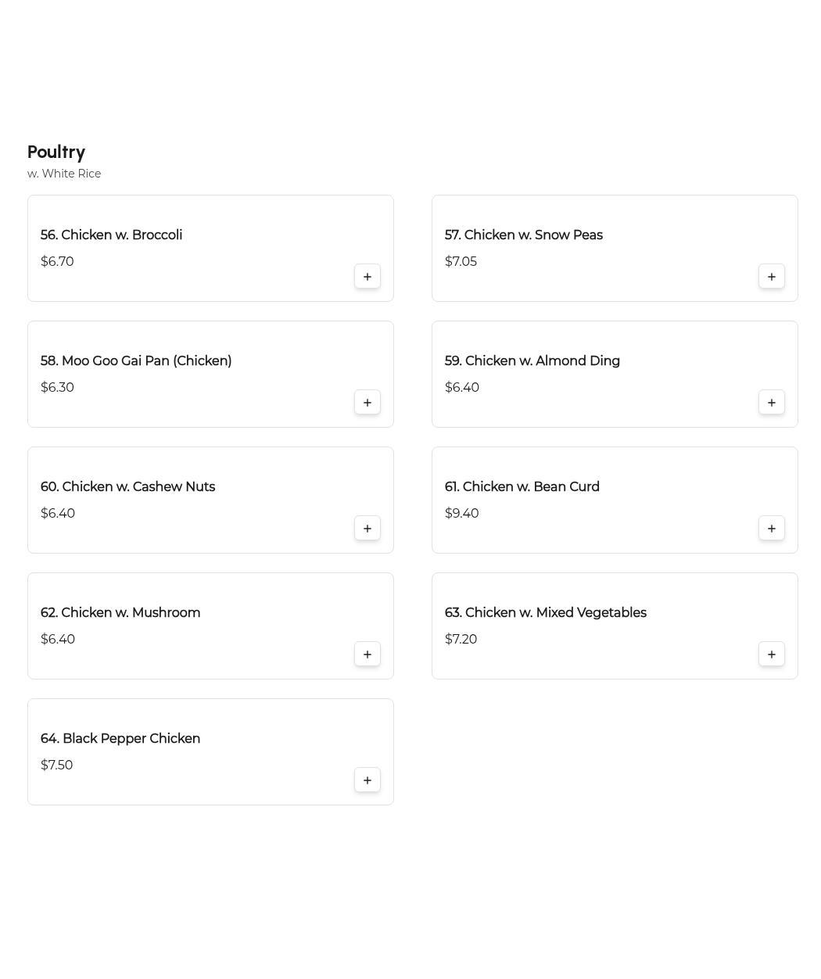View 59. Chicken w. Almond Ding item name
The height and width of the screenshot is (979, 821).
(532, 361)
